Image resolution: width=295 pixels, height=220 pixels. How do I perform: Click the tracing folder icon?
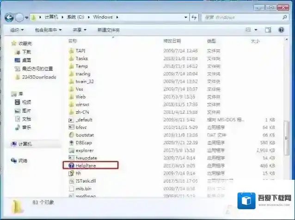(x=71, y=73)
